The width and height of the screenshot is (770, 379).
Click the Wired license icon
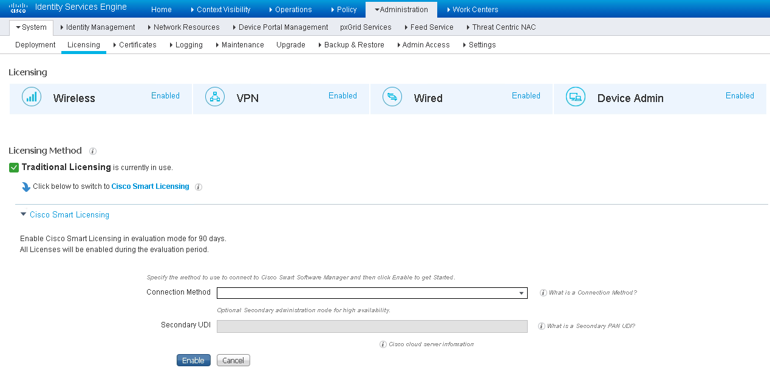pyautogui.click(x=392, y=97)
